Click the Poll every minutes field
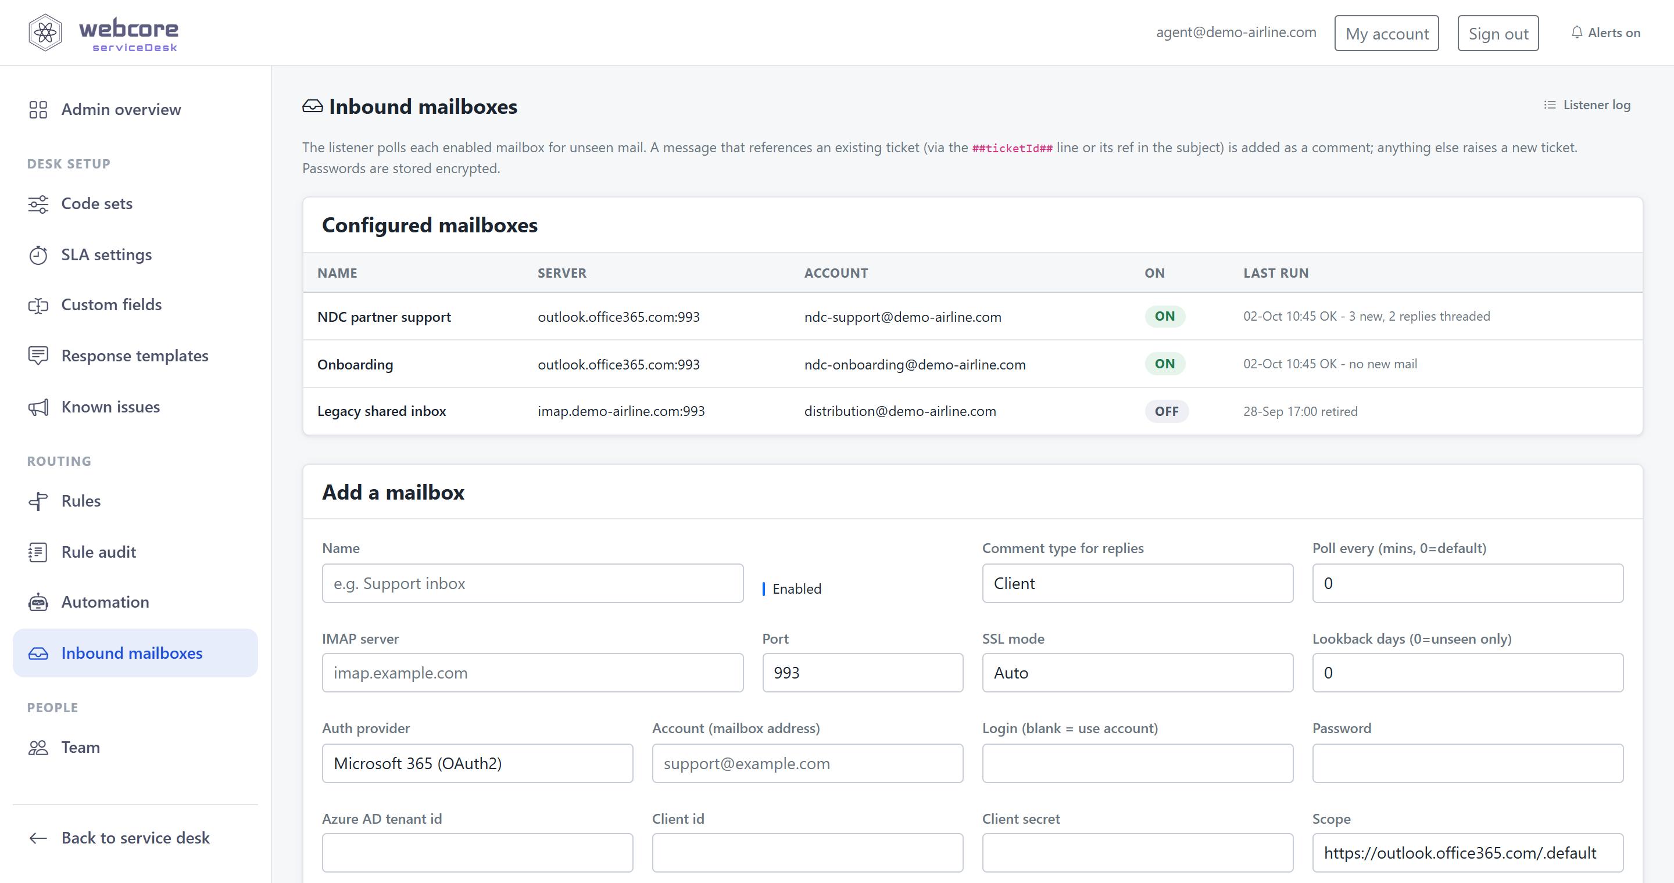 coord(1467,583)
